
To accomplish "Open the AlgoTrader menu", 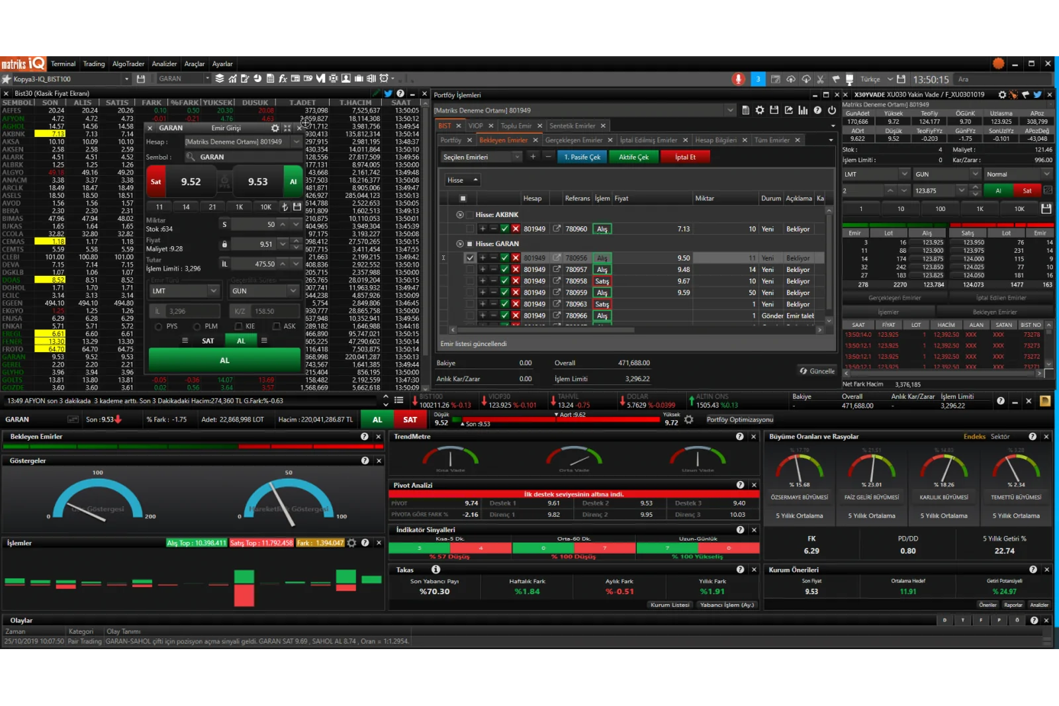I will click(128, 64).
